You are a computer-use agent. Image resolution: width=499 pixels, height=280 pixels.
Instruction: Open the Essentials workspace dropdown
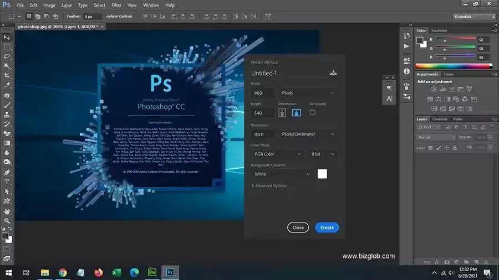click(475, 17)
